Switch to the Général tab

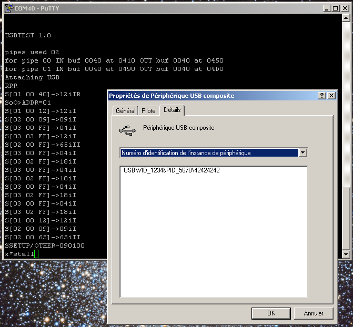click(125, 111)
